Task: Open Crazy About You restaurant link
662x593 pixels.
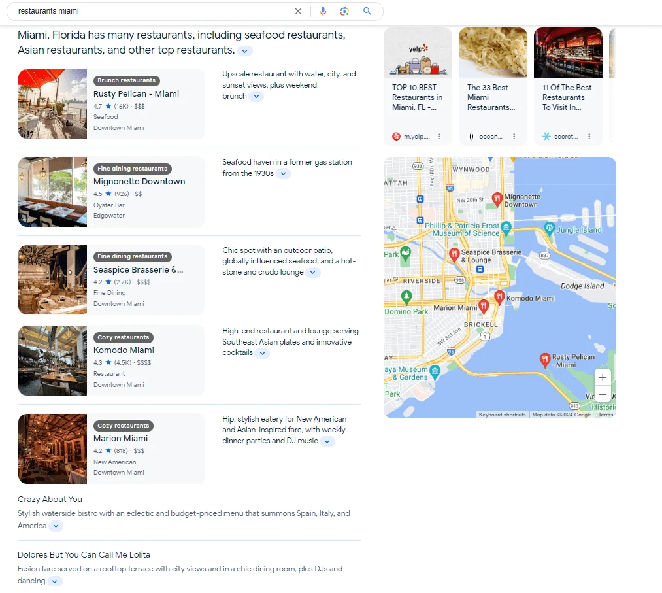Action: pyautogui.click(x=50, y=500)
